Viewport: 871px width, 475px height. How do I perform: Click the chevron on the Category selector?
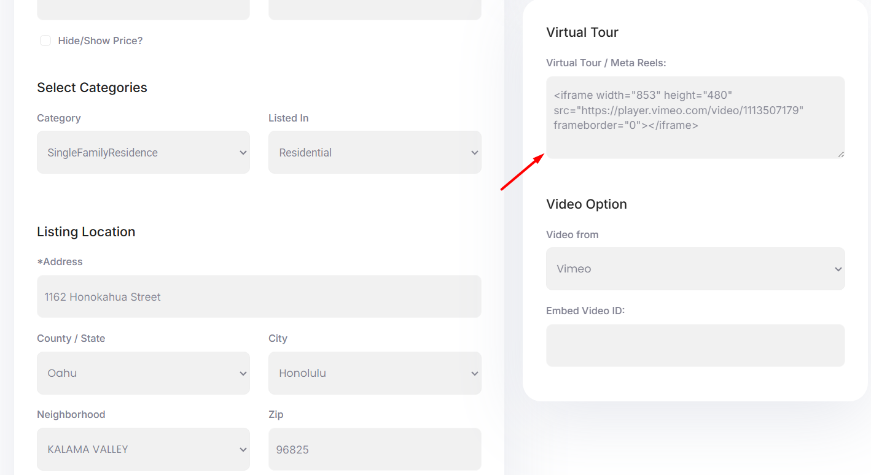tap(243, 152)
